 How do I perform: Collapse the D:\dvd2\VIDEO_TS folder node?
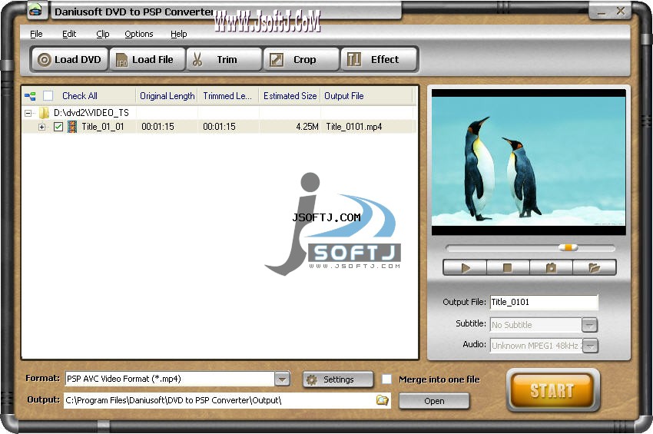28,113
